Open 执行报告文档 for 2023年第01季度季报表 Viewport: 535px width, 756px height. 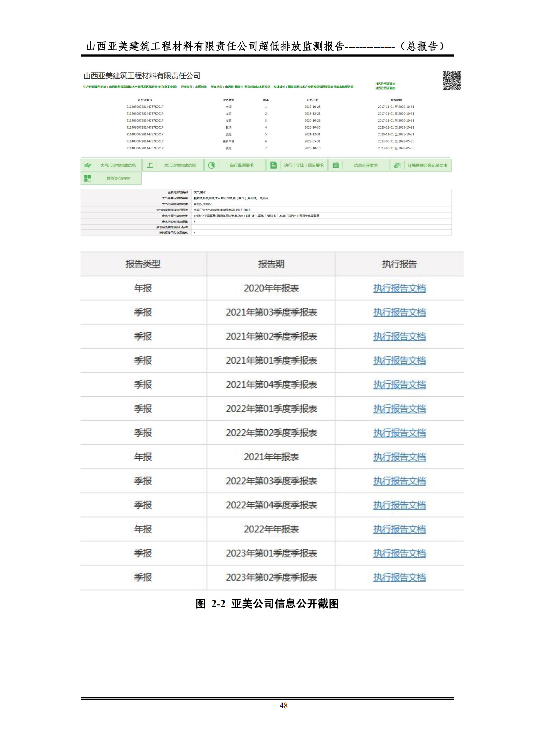tap(399, 554)
